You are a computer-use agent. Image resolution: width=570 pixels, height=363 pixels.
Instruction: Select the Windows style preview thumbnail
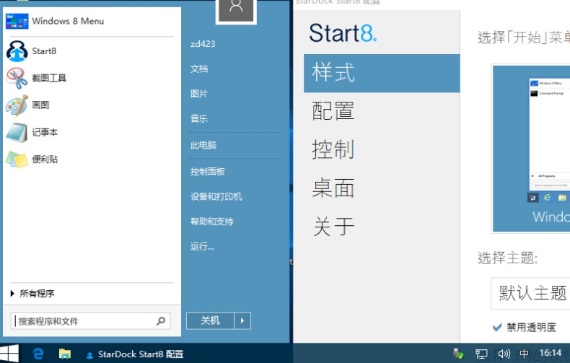click(531, 149)
